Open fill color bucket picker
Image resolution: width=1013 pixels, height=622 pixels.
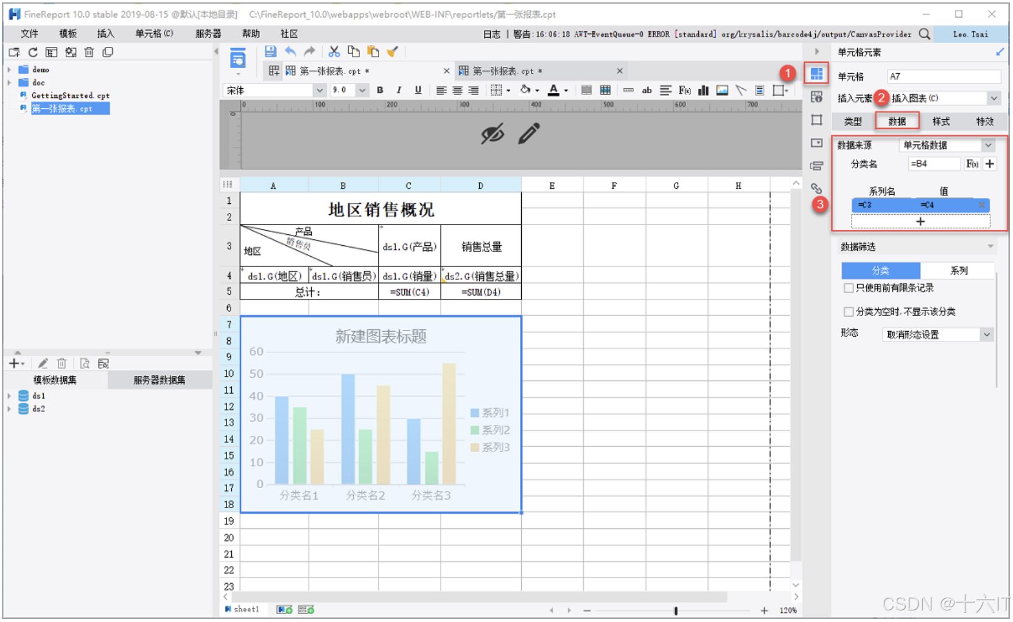(x=525, y=90)
